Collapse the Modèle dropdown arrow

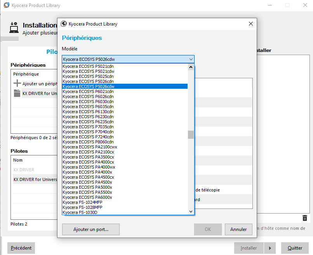click(191, 59)
